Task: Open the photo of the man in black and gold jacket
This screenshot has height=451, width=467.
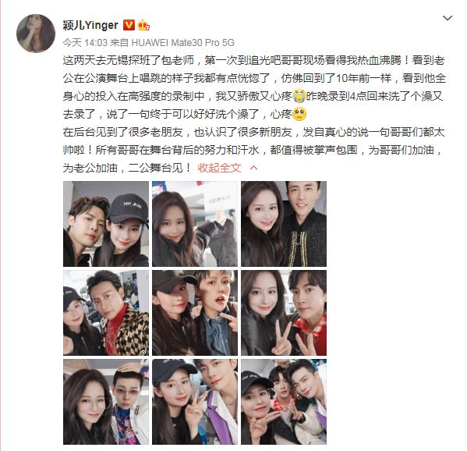Action: (284, 224)
